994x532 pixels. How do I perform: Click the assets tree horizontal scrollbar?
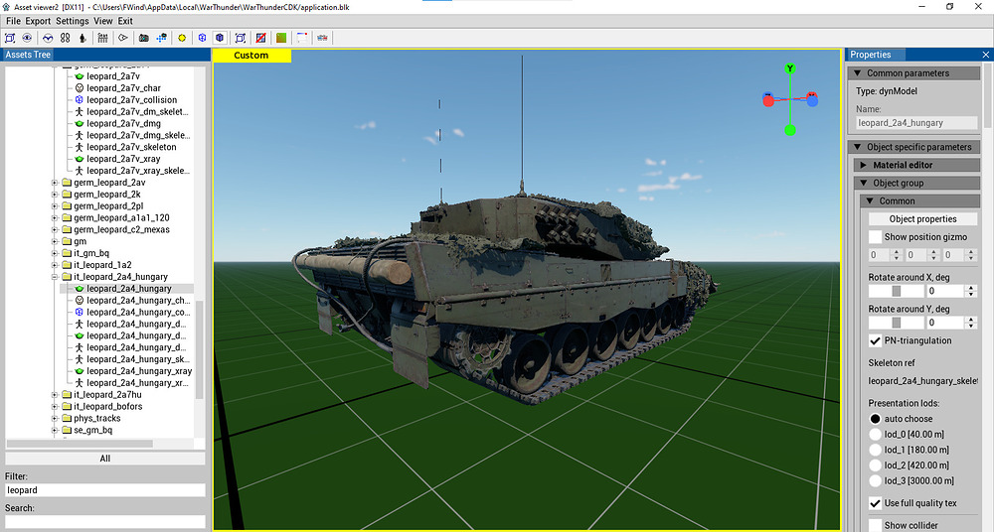tap(80, 444)
